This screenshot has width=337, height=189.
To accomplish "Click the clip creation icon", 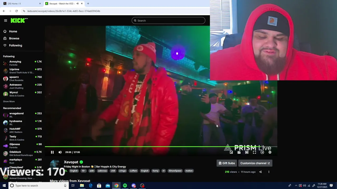I will [239, 152].
